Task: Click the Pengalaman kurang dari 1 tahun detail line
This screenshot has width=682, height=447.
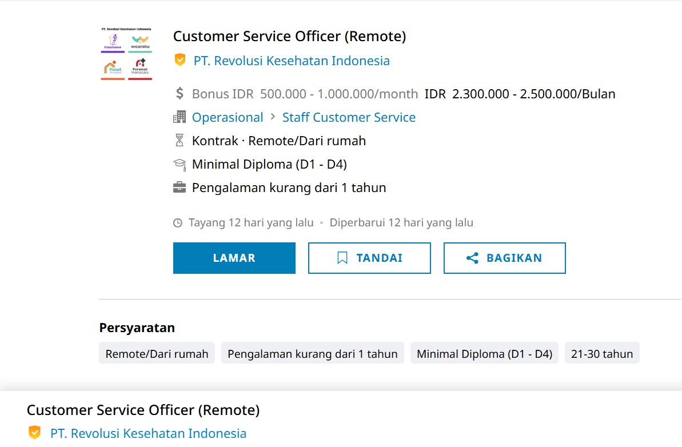Action: click(289, 188)
